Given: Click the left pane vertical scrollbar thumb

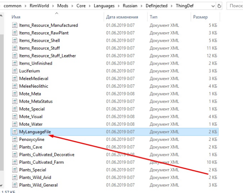Looking at the screenshot, I should 1,102.
